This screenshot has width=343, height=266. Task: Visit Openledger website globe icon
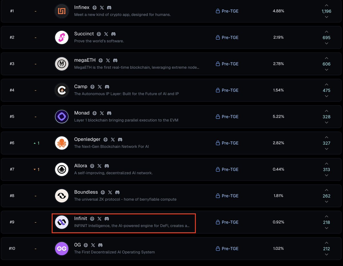(105, 140)
